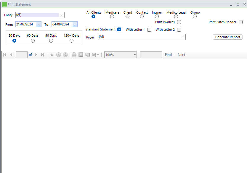Click the current page number field
This screenshot has width=247, height=173.
coord(22,55)
